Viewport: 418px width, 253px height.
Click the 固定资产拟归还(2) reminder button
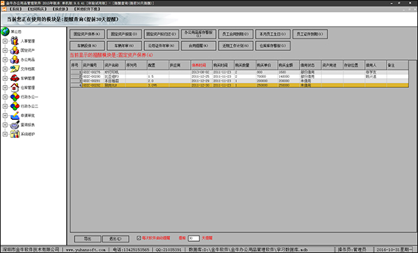[161, 34]
